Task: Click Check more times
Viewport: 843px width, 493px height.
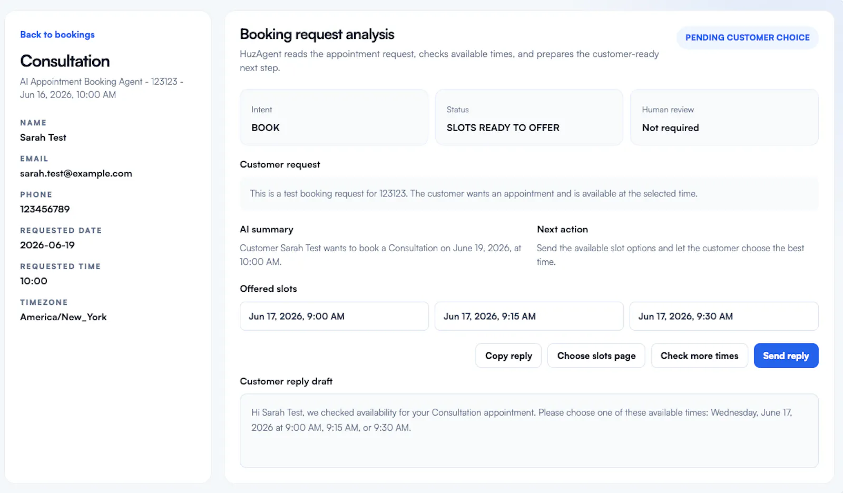Action: coord(699,356)
